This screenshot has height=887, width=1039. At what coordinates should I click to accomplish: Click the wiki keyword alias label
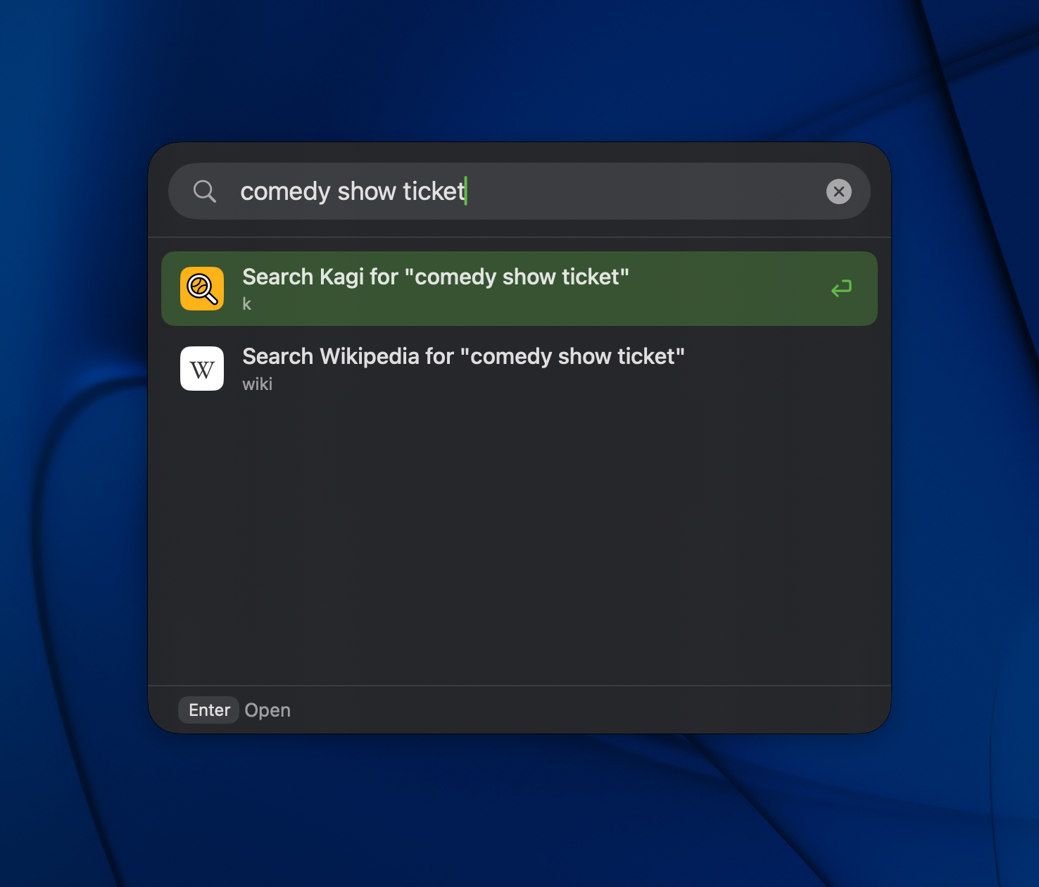pos(258,383)
